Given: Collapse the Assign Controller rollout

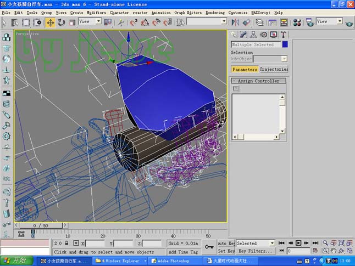Looking at the screenshot, I should (258, 81).
